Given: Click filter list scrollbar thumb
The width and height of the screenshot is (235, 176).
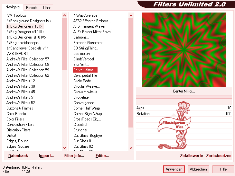Looking at the screenshot, I should [x=131, y=73].
